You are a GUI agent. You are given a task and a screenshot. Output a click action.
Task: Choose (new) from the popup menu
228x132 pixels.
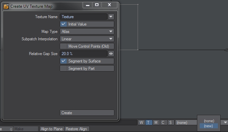coord(209,126)
